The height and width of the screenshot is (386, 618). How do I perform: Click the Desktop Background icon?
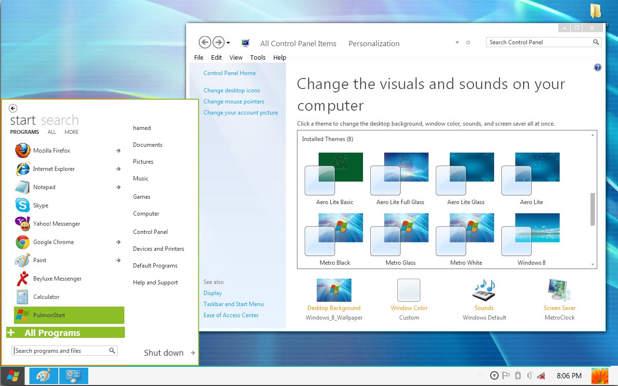point(334,290)
